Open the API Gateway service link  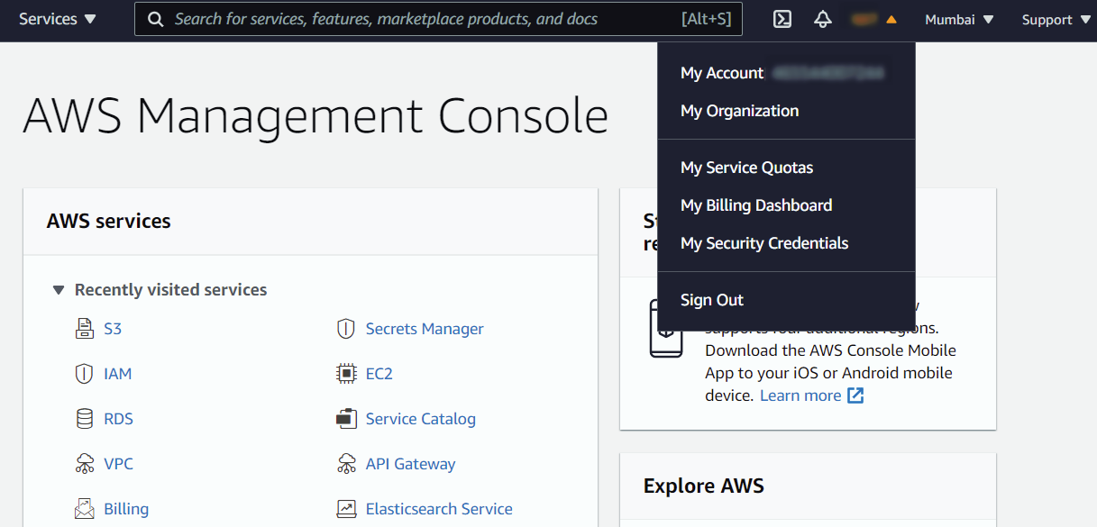(x=410, y=464)
